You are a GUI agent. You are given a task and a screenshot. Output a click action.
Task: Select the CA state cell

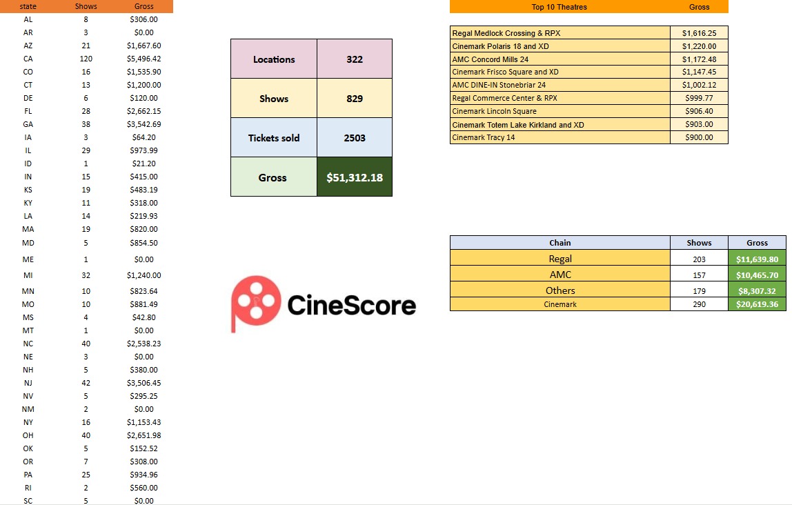point(28,59)
